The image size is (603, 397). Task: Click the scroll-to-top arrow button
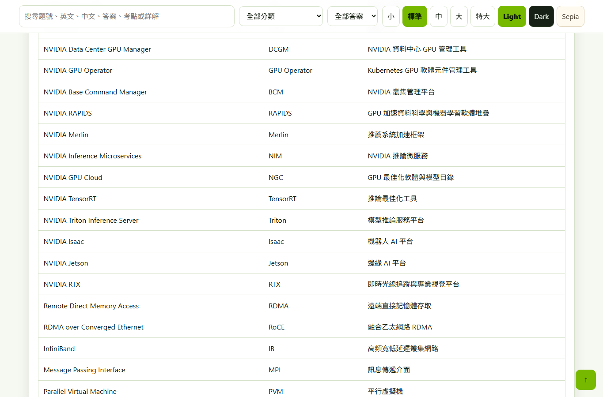click(585, 380)
